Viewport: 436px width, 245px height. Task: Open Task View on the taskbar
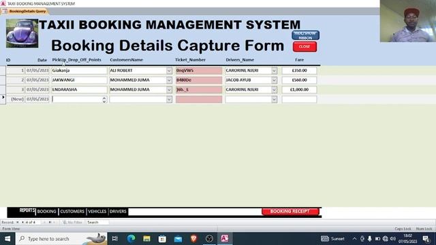[115, 239]
